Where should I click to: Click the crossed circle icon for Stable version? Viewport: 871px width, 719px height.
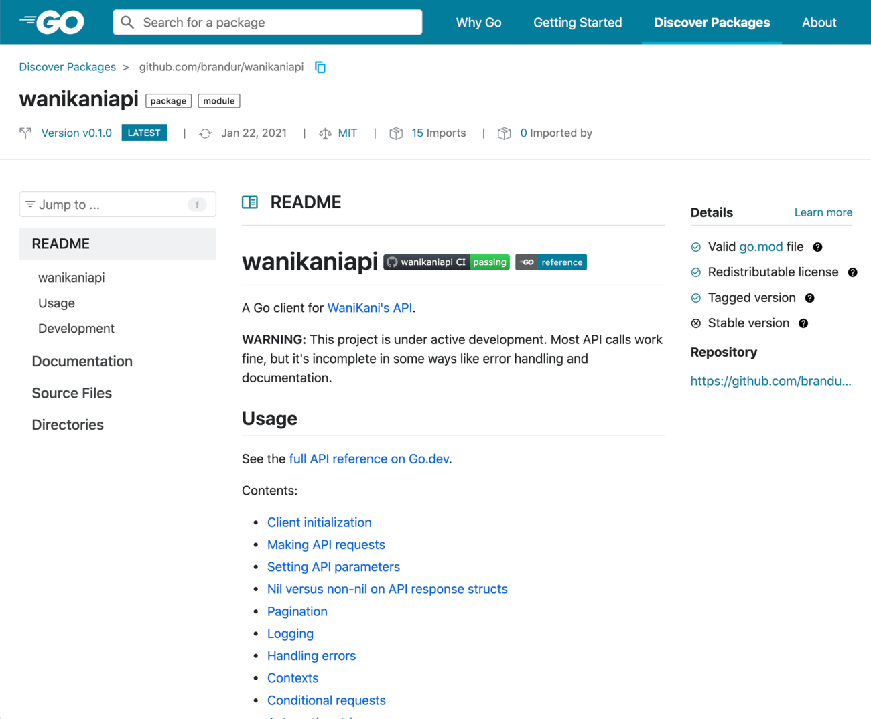click(695, 323)
